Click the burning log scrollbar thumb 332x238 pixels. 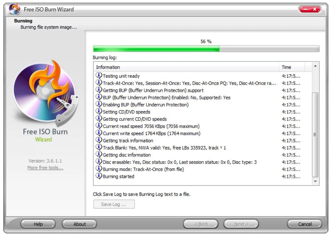(x=315, y=135)
